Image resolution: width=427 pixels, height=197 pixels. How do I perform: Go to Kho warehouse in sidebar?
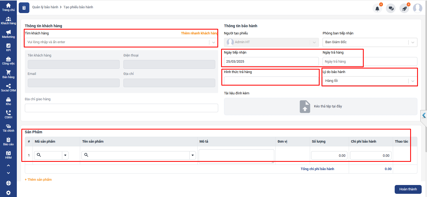[x=8, y=101]
